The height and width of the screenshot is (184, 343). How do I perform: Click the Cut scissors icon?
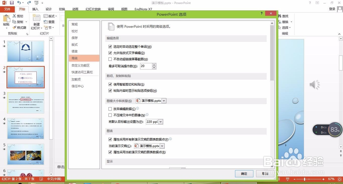(x=14, y=16)
